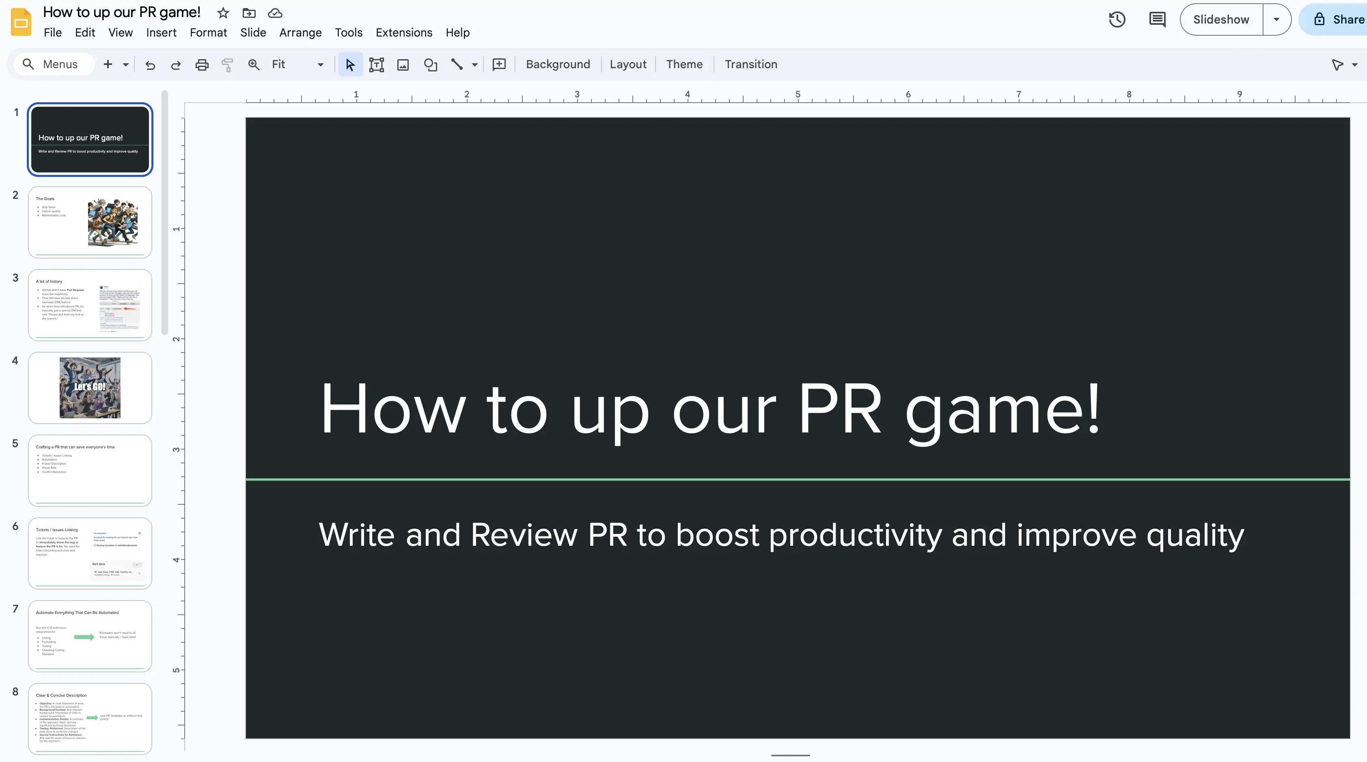Open version history clock icon
1367x762 pixels.
pos(1117,19)
